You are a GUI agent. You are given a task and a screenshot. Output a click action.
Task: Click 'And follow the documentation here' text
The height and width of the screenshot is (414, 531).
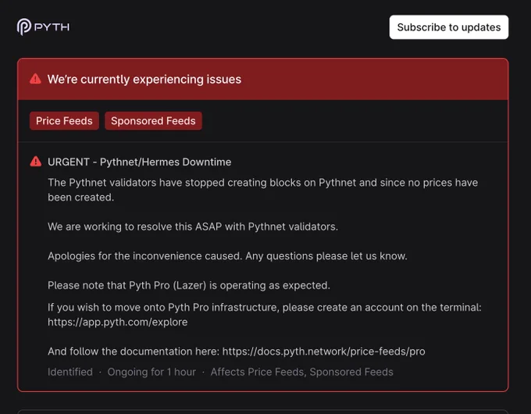(x=134, y=352)
